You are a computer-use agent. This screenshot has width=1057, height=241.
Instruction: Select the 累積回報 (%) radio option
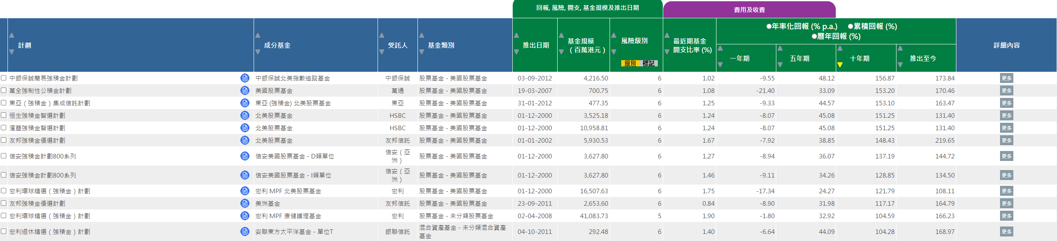[x=850, y=27]
